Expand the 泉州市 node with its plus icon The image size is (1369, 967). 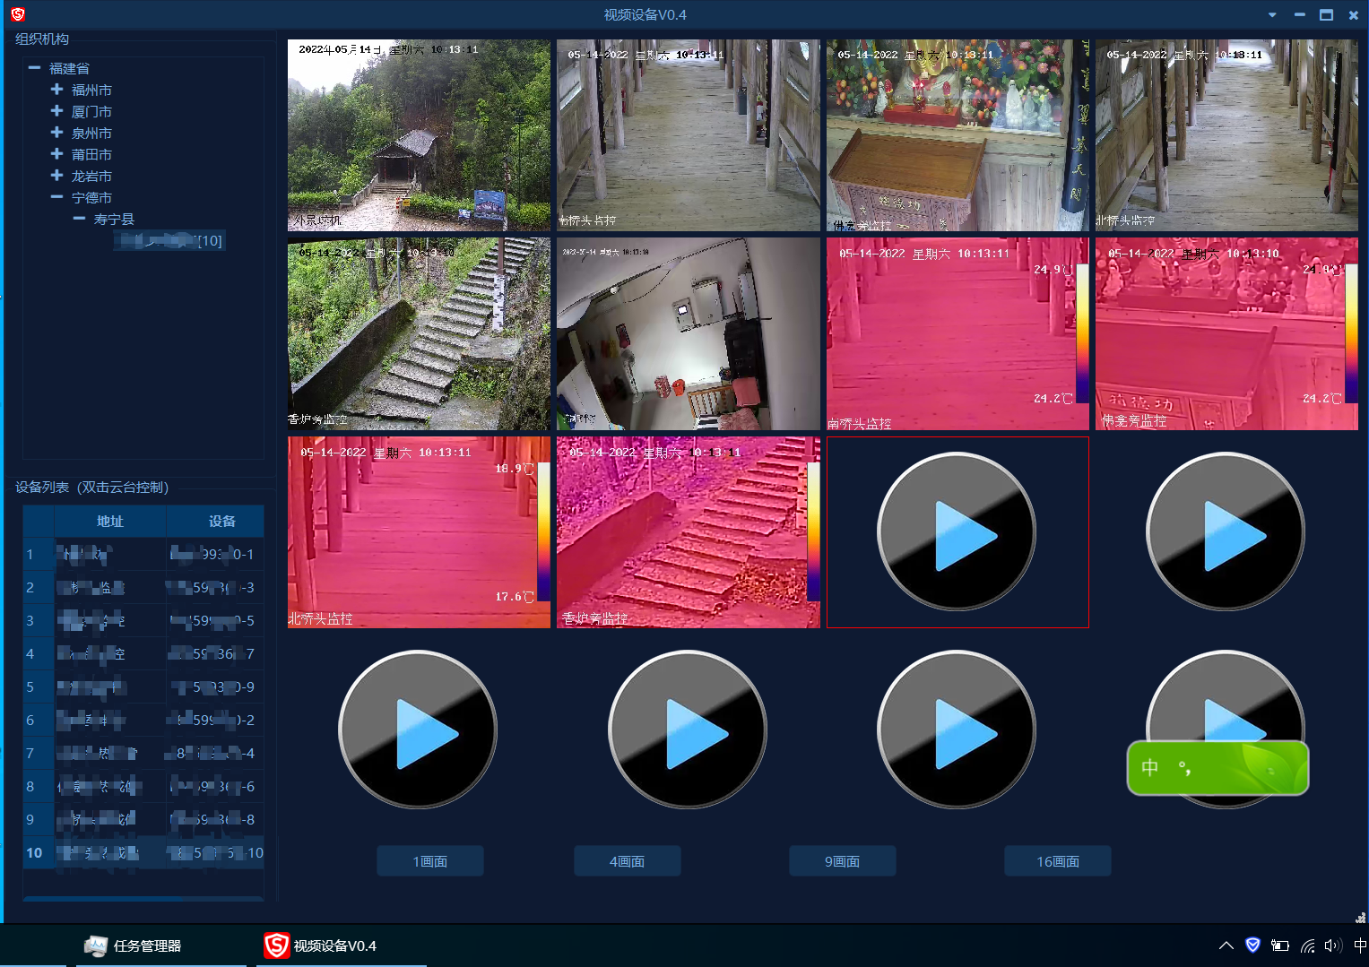coord(56,133)
